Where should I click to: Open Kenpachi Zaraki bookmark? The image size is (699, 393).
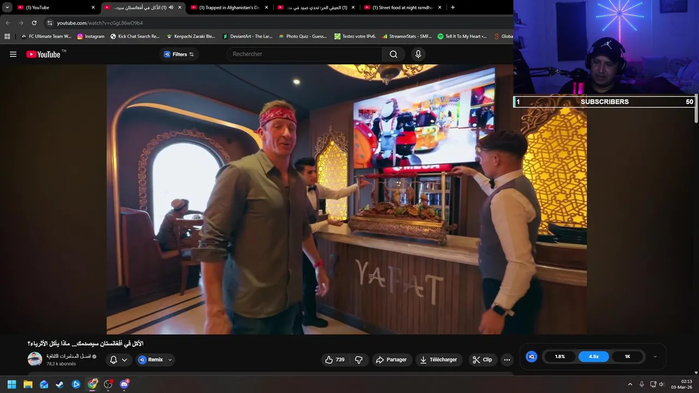point(191,36)
